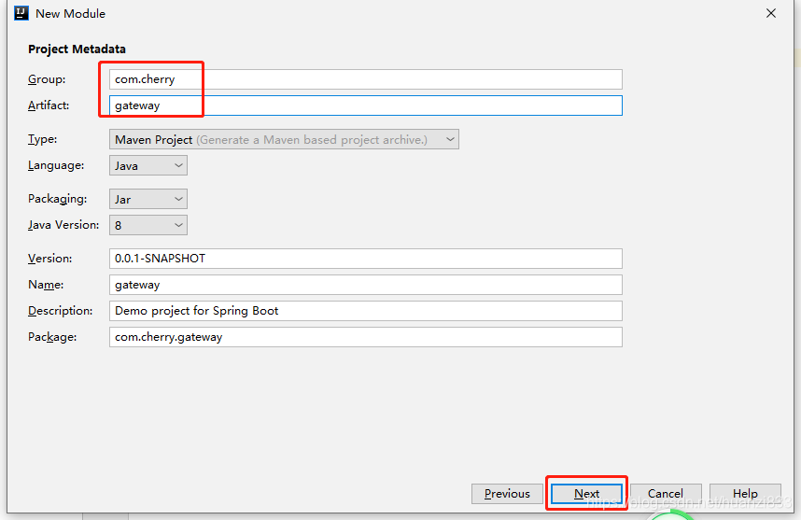Close the New Module dialog

tap(771, 13)
